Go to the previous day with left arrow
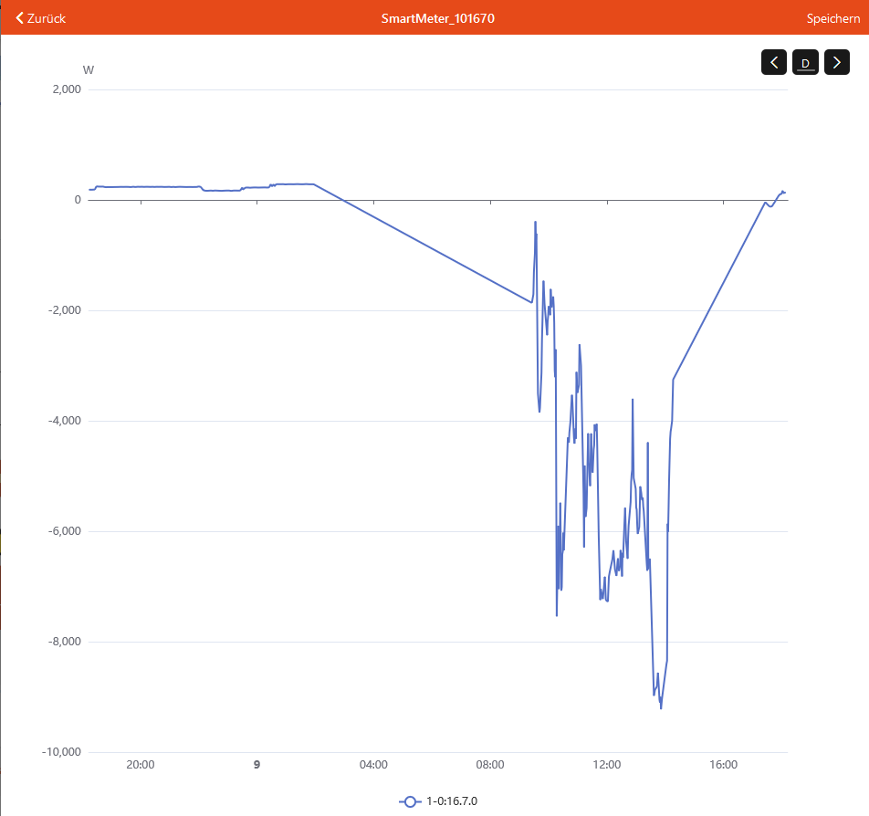Screen dimensions: 869x816 [x=774, y=62]
